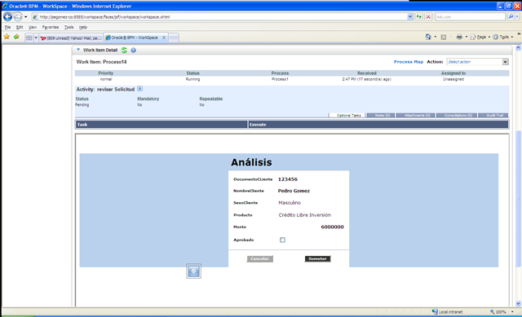522x317 pixels.
Task: Run search with the magnifier icon
Action: (x=511, y=16)
